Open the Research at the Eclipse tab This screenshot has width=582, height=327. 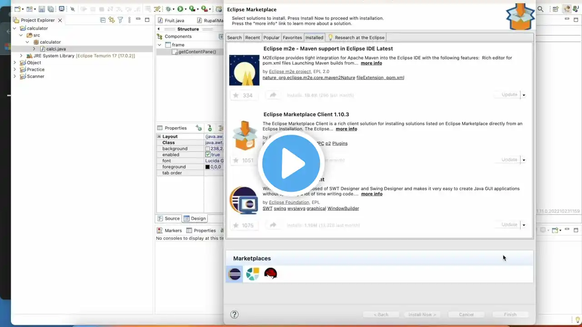tap(356, 38)
